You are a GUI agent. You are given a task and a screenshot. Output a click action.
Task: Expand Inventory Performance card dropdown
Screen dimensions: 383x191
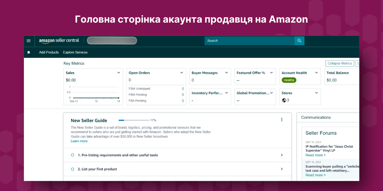coord(227,93)
